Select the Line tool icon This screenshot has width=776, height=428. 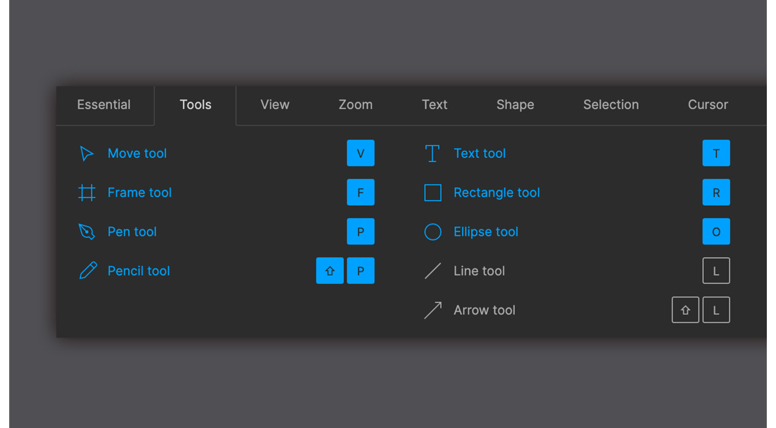pos(433,271)
